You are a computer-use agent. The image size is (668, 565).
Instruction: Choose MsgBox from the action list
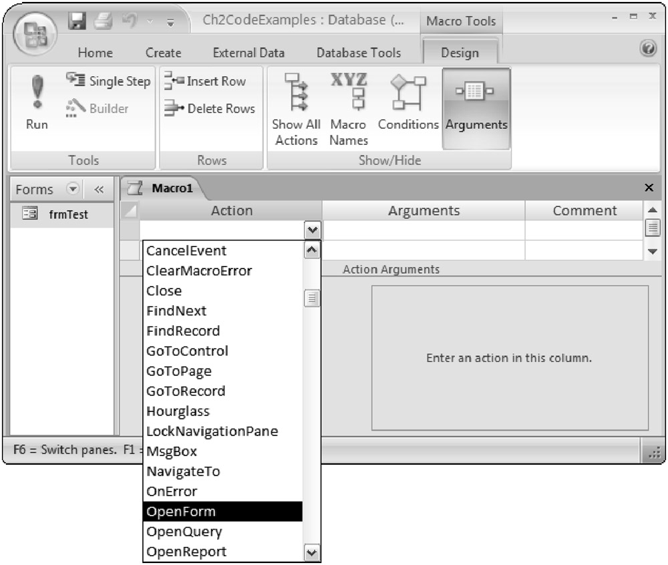pyautogui.click(x=172, y=451)
